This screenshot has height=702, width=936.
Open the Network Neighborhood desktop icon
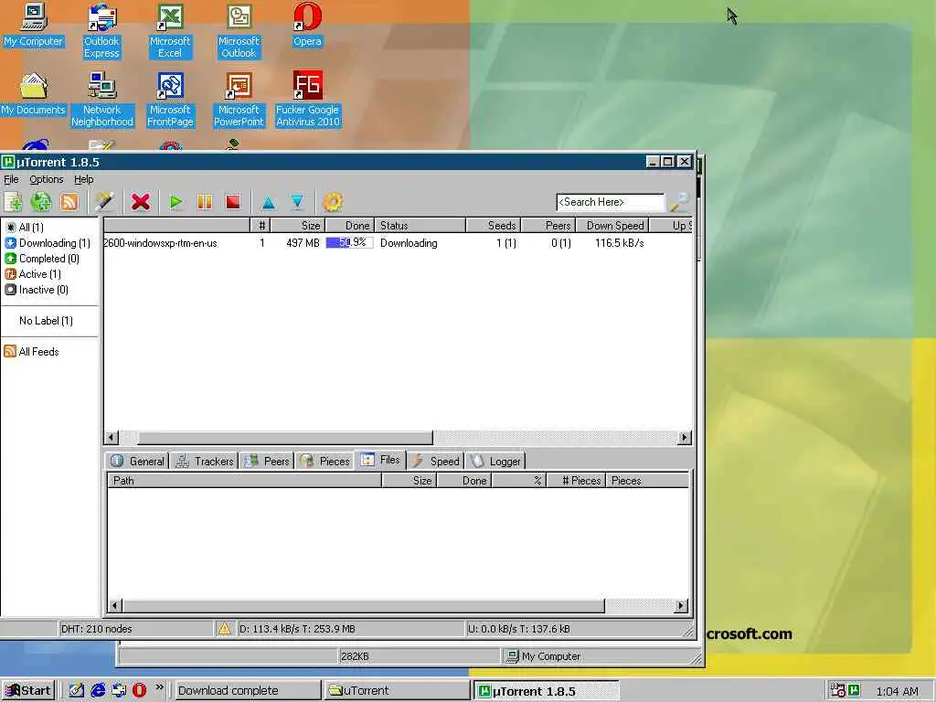pyautogui.click(x=102, y=100)
